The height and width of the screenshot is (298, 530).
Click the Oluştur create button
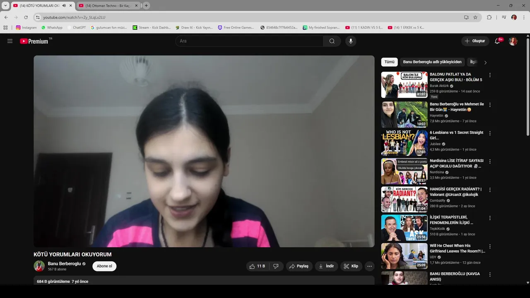click(x=475, y=41)
